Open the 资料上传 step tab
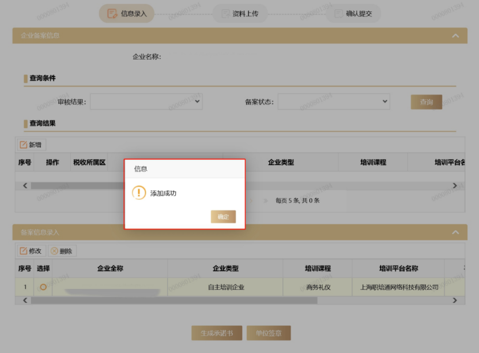The height and width of the screenshot is (353, 479). click(x=240, y=13)
